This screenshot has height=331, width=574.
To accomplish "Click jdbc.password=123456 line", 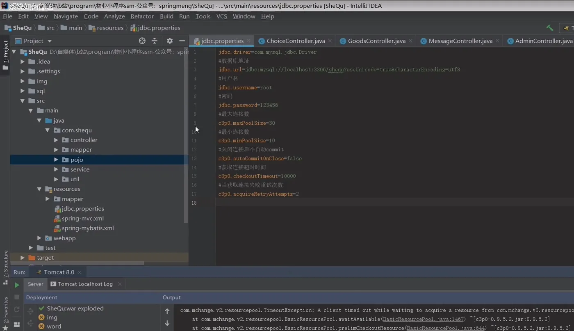I will [x=248, y=105].
